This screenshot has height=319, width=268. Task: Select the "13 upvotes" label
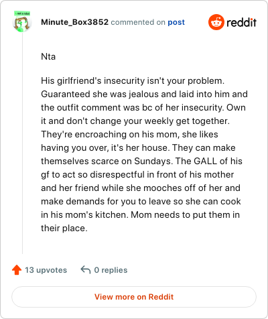point(46,270)
